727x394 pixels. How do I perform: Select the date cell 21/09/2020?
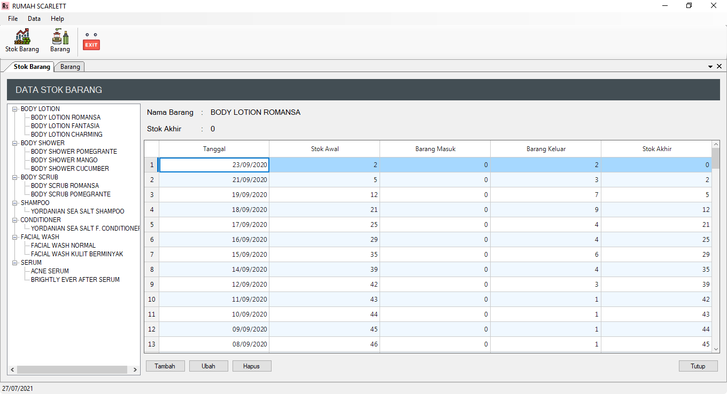(x=214, y=180)
